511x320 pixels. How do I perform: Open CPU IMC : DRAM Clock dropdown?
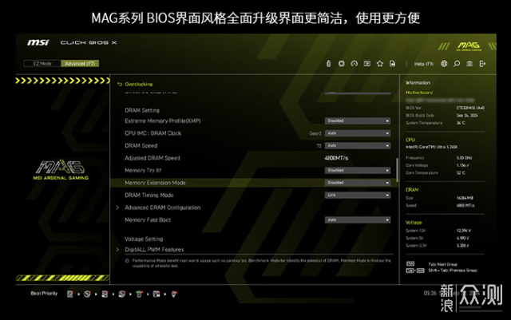click(358, 133)
